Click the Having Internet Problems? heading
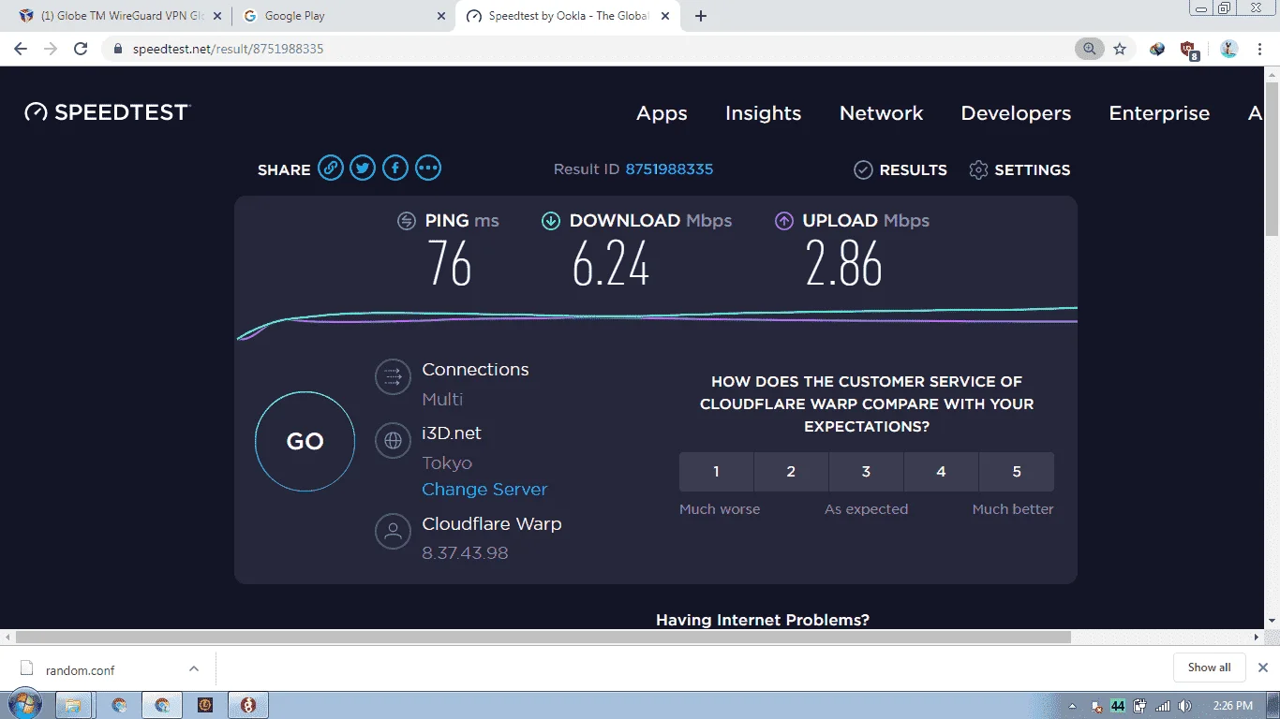This screenshot has height=719, width=1280. (763, 620)
